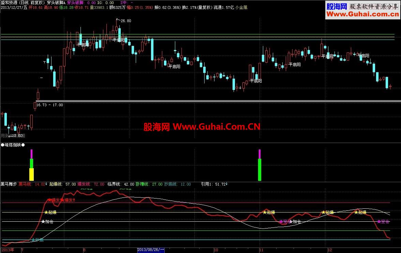Screen dimensions: 401x253
Task: Click the green-magenta signal bar in November
Action: pos(259,165)
